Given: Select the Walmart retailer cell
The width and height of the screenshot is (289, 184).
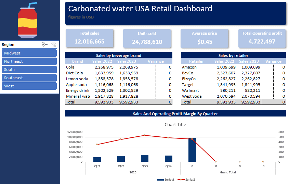Looking at the screenshot, I should [x=190, y=90].
